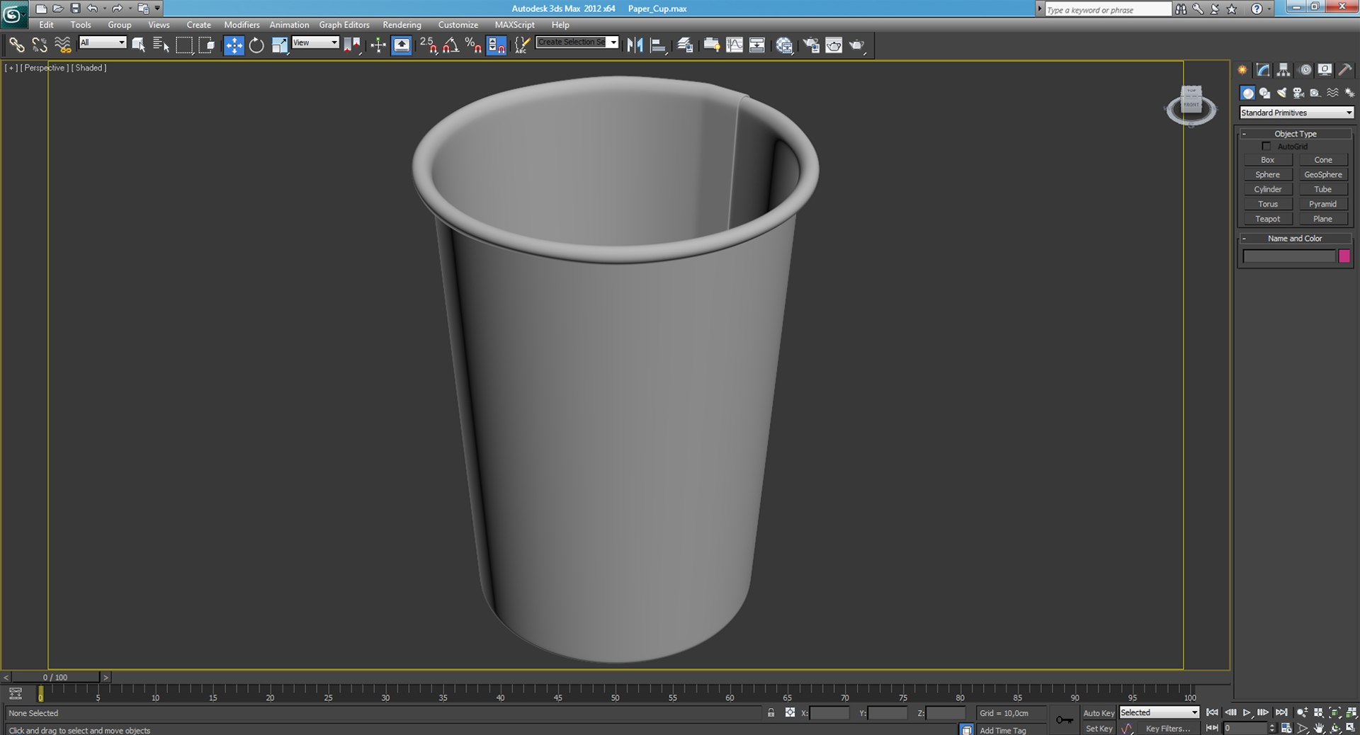Viewport: 1360px width, 735px height.
Task: Activate the Select Object tool
Action: coord(139,45)
